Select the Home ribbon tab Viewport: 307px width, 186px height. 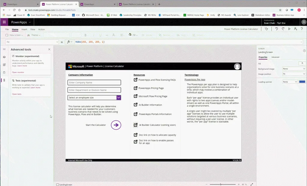(x=15, y=29)
